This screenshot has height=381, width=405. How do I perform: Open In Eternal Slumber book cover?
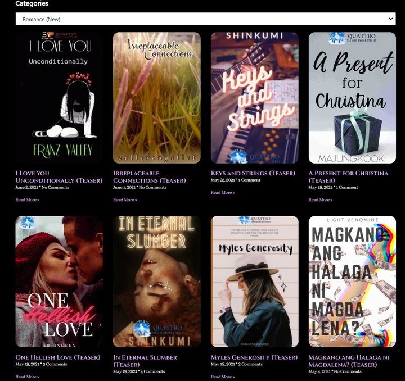coord(157,282)
